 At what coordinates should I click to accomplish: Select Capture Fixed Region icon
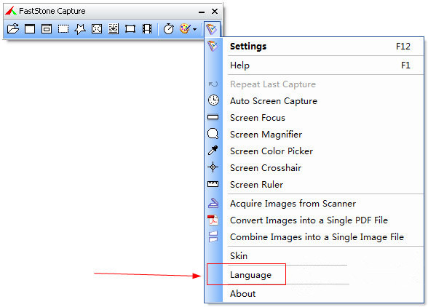(130, 28)
